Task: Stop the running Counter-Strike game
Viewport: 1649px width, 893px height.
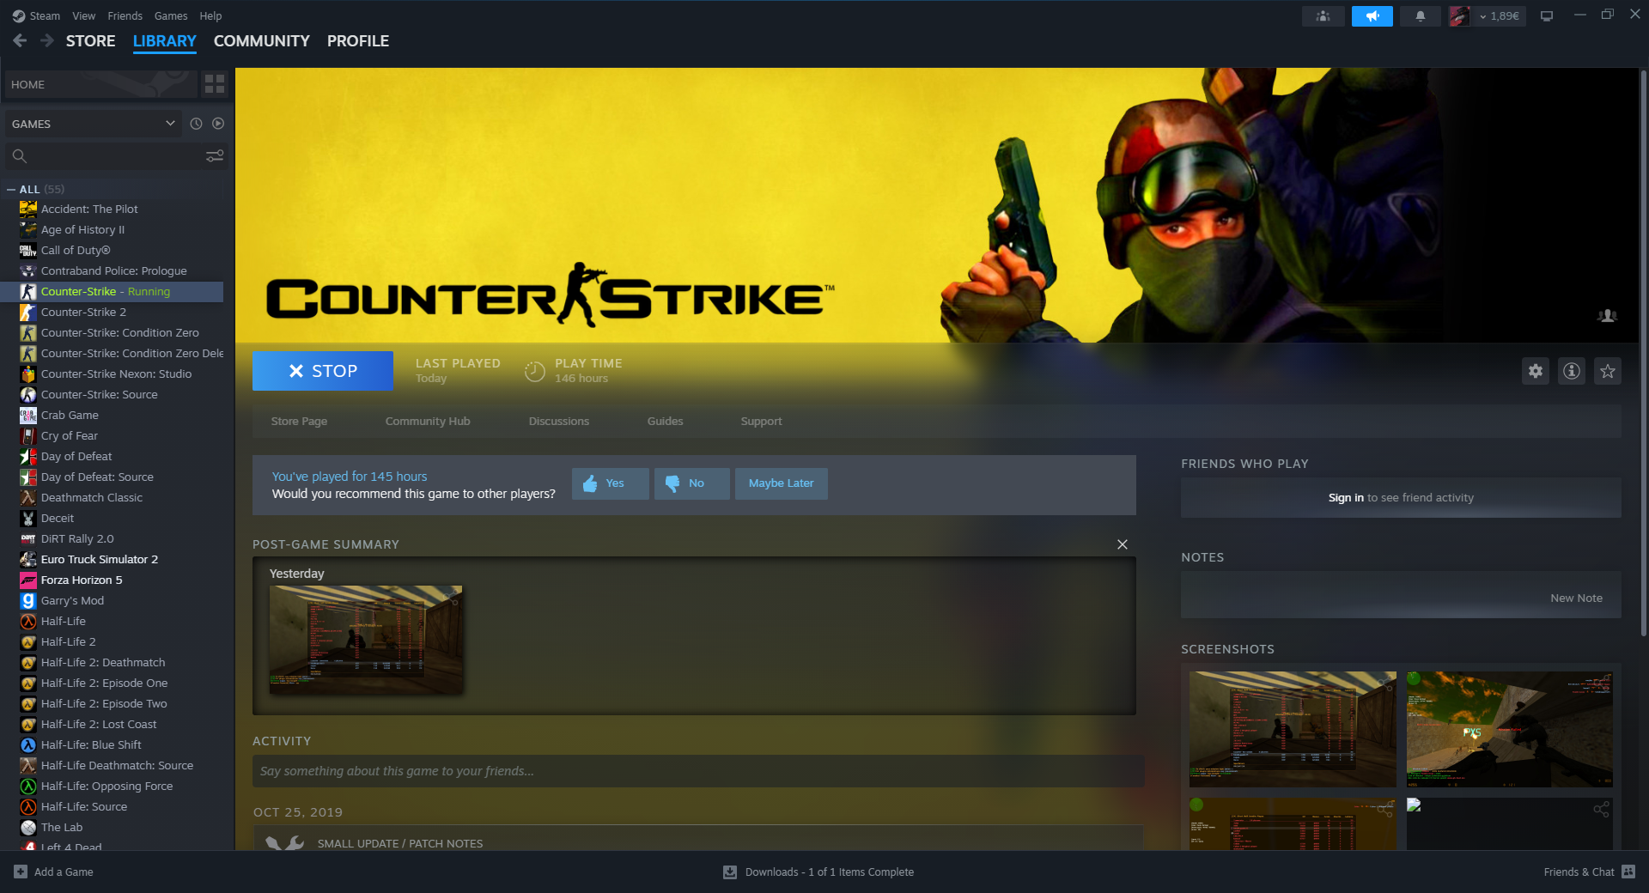Action: (x=322, y=371)
